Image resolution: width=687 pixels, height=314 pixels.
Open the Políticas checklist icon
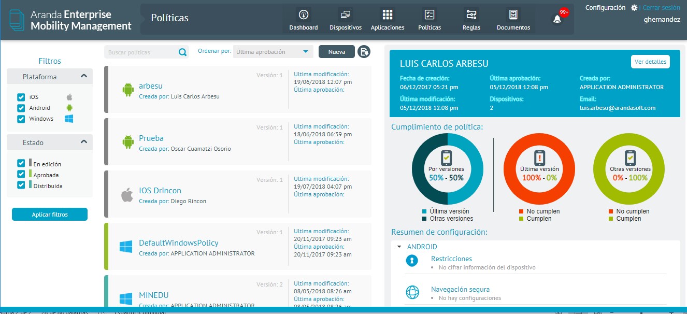tap(430, 15)
